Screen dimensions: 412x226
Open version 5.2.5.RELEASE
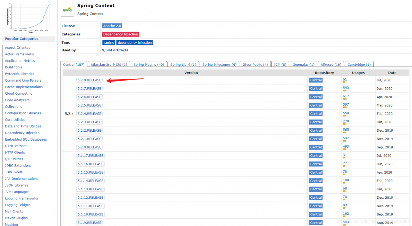click(89, 105)
